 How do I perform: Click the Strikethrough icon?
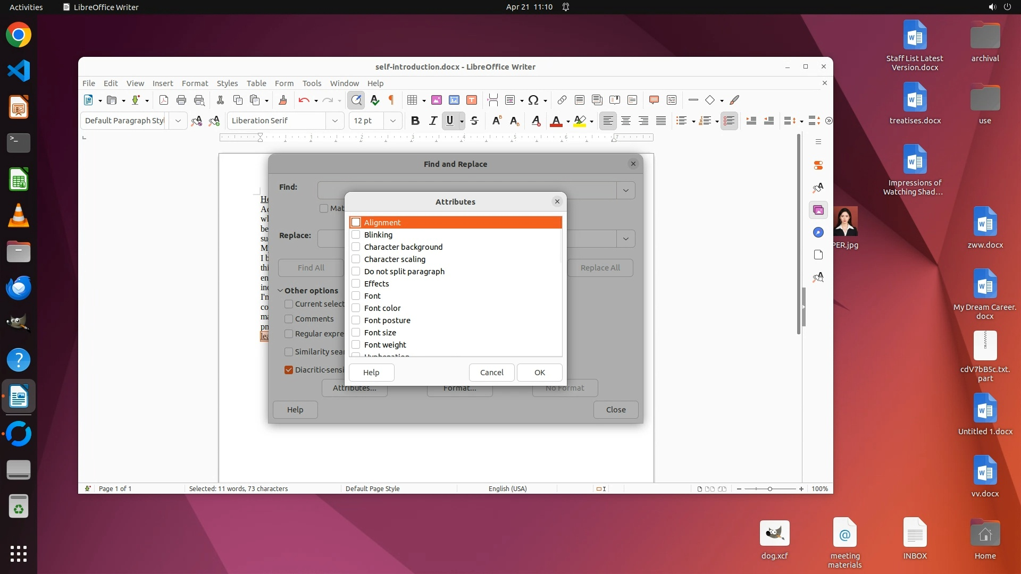click(x=474, y=121)
